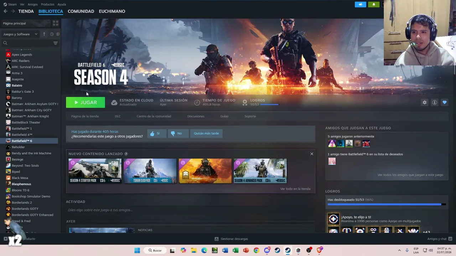This screenshot has width=456, height=256.
Task: Open the Guías link
Action: 224,116
